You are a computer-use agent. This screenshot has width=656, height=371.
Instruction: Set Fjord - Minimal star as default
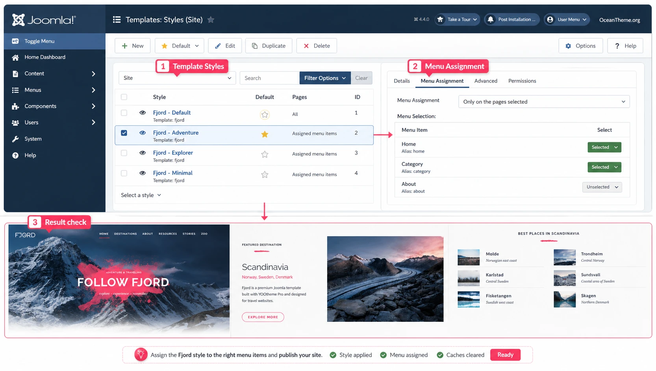click(x=265, y=174)
